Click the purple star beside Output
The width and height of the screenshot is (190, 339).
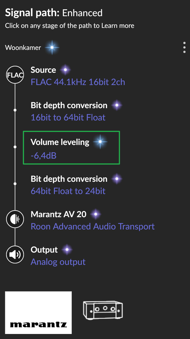(67, 250)
